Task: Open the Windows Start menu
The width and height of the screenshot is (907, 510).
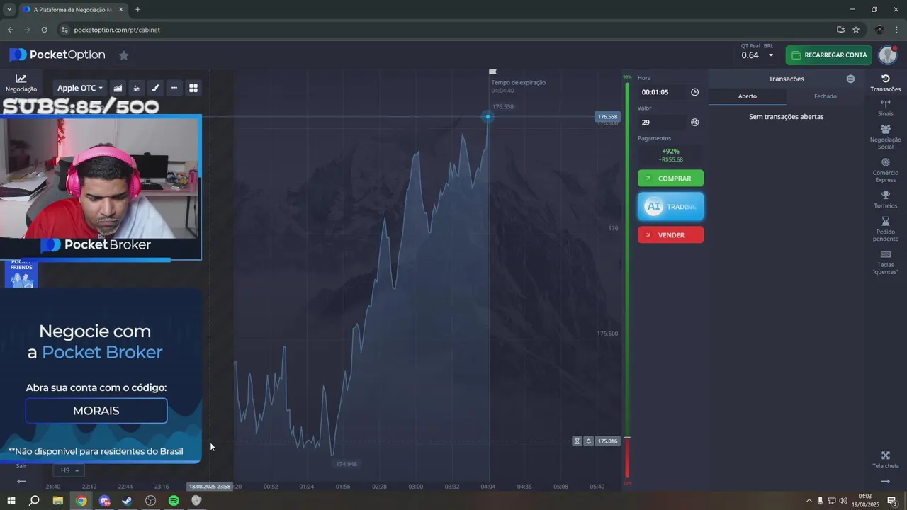Action: pos(11,501)
